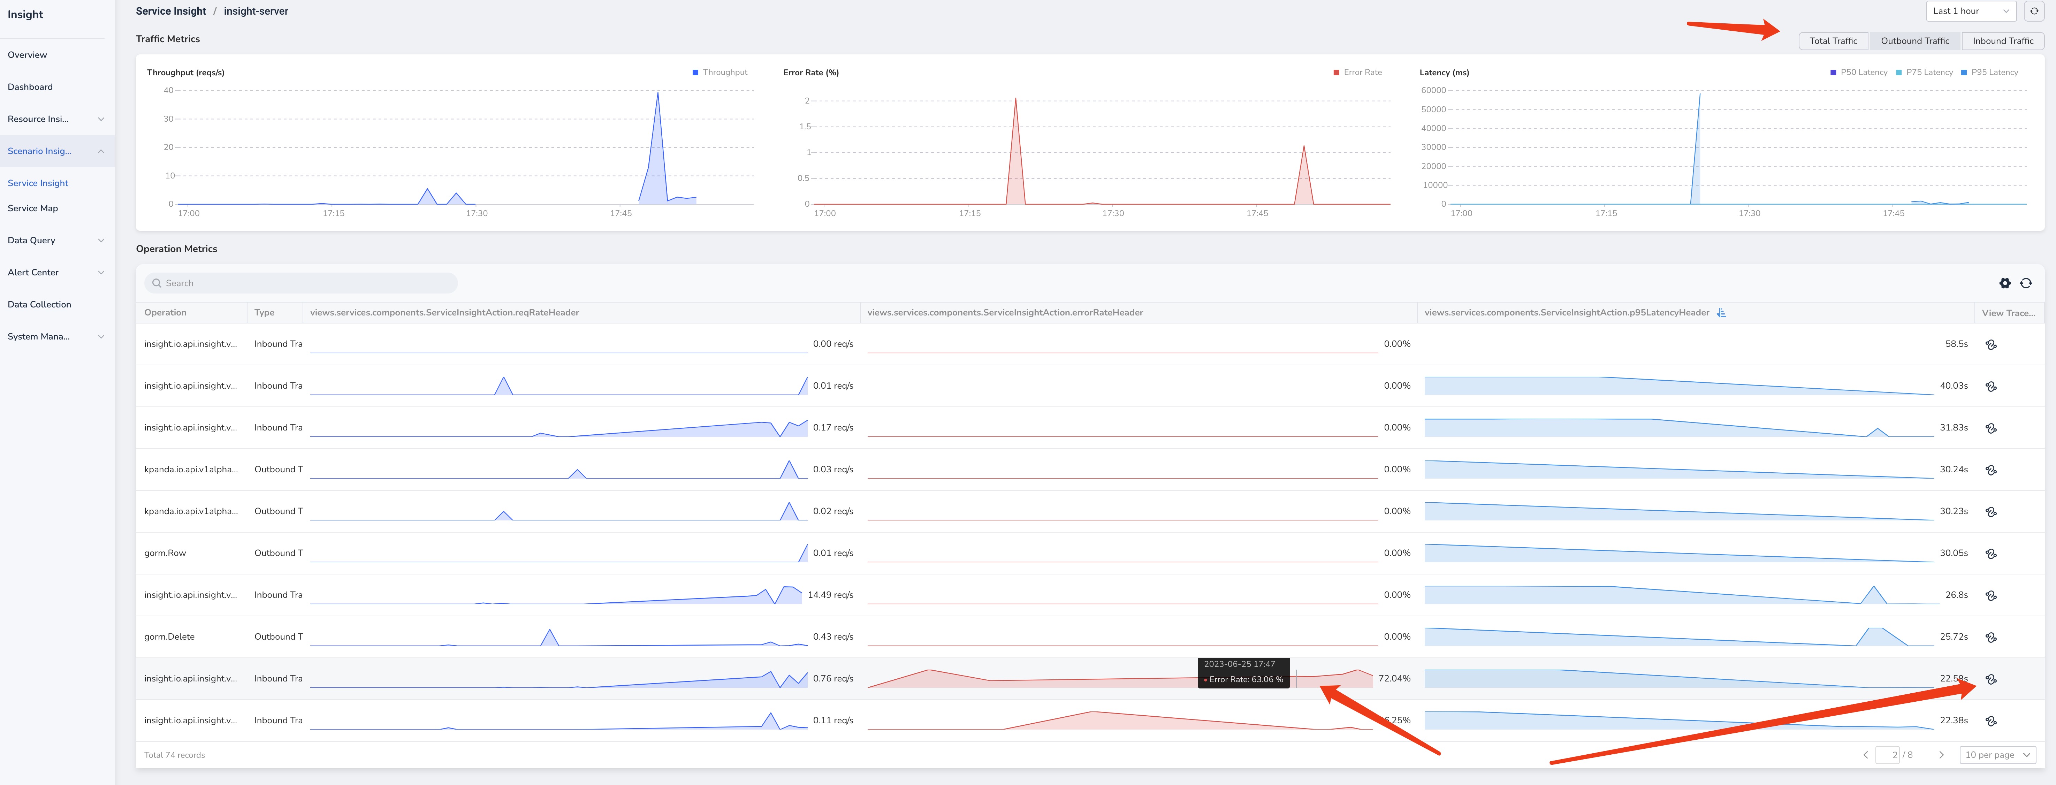Toggle P75 Latency legend series

(x=1924, y=73)
